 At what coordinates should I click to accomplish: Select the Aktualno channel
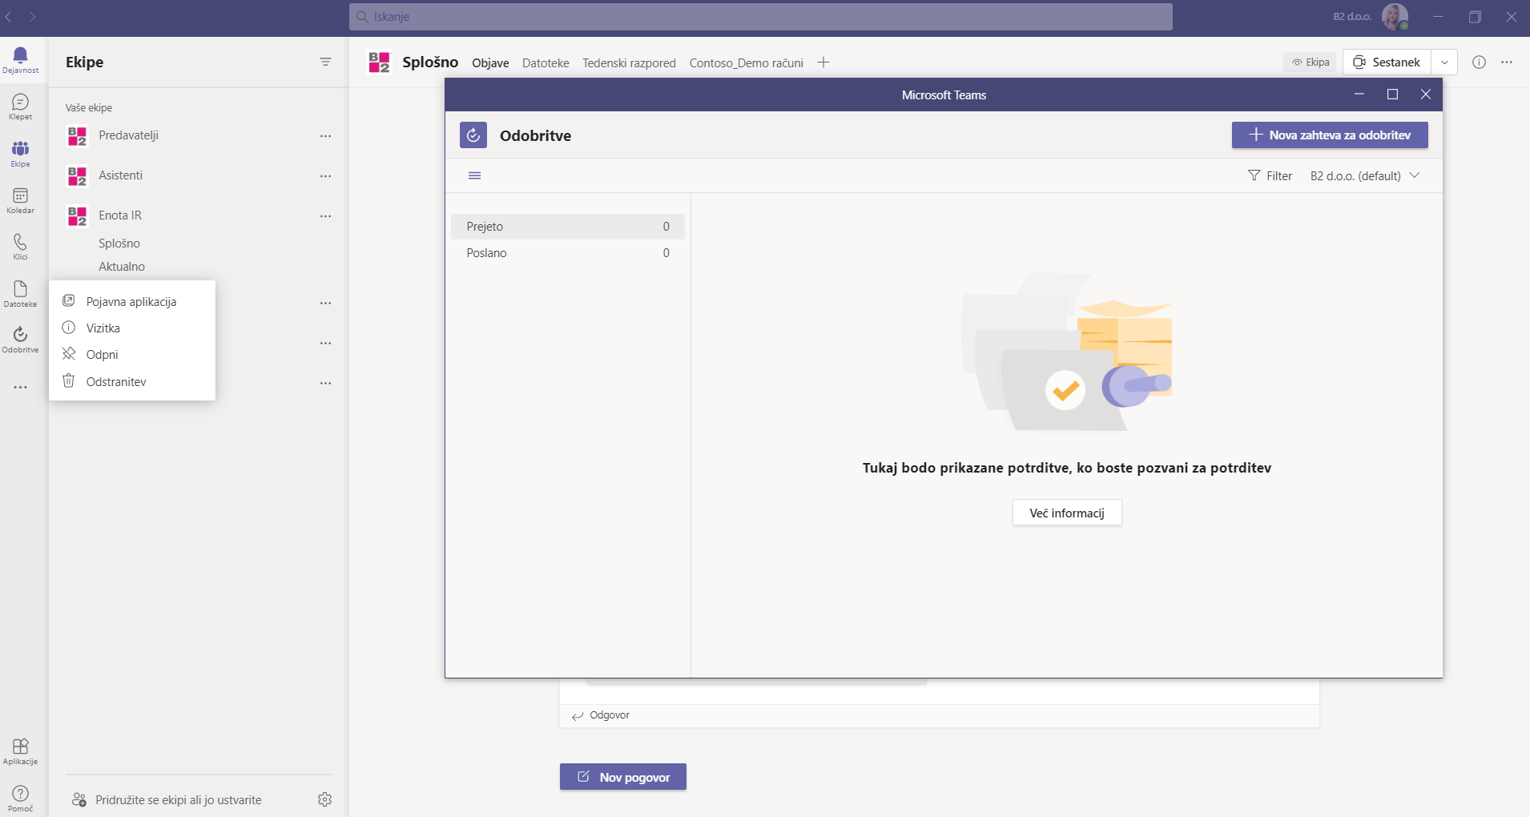point(122,267)
